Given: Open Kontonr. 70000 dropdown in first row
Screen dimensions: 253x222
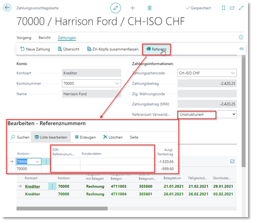Looking at the screenshot, I should coord(38,161).
